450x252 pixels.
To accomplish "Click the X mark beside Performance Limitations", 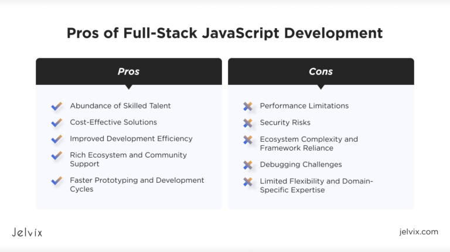I will tap(248, 106).
